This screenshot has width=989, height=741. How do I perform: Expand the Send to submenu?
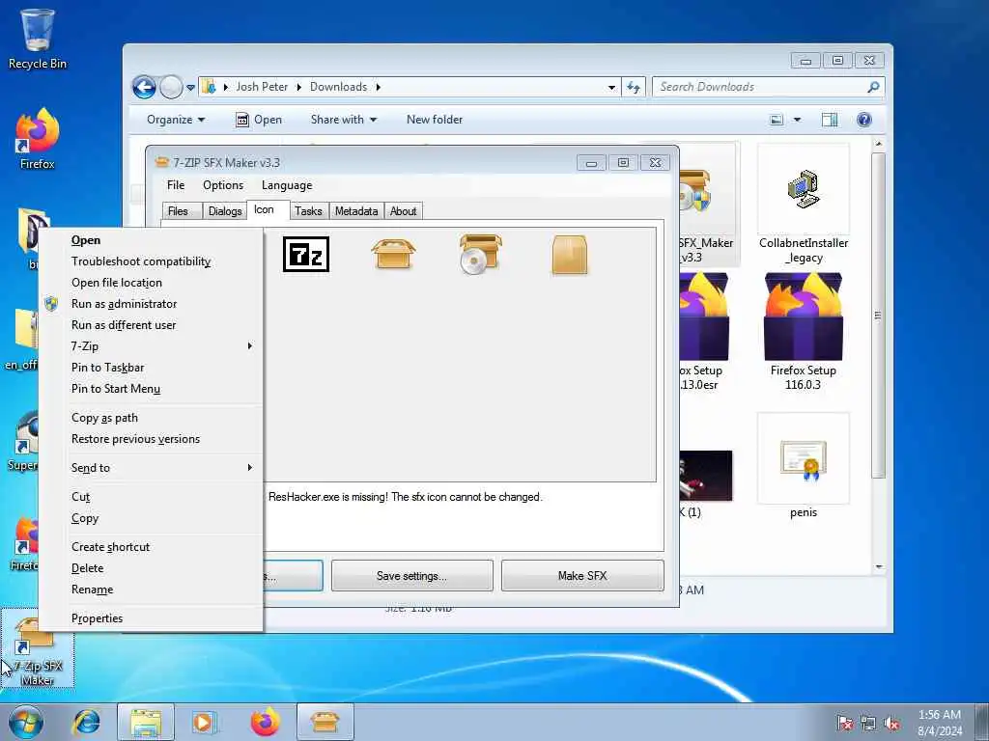151,468
